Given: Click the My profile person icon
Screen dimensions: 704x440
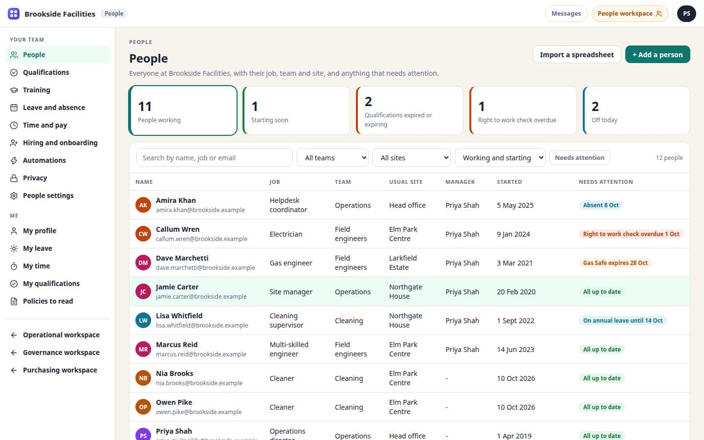Looking at the screenshot, I should [14, 231].
